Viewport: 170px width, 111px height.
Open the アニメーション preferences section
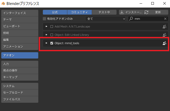coord(20,47)
